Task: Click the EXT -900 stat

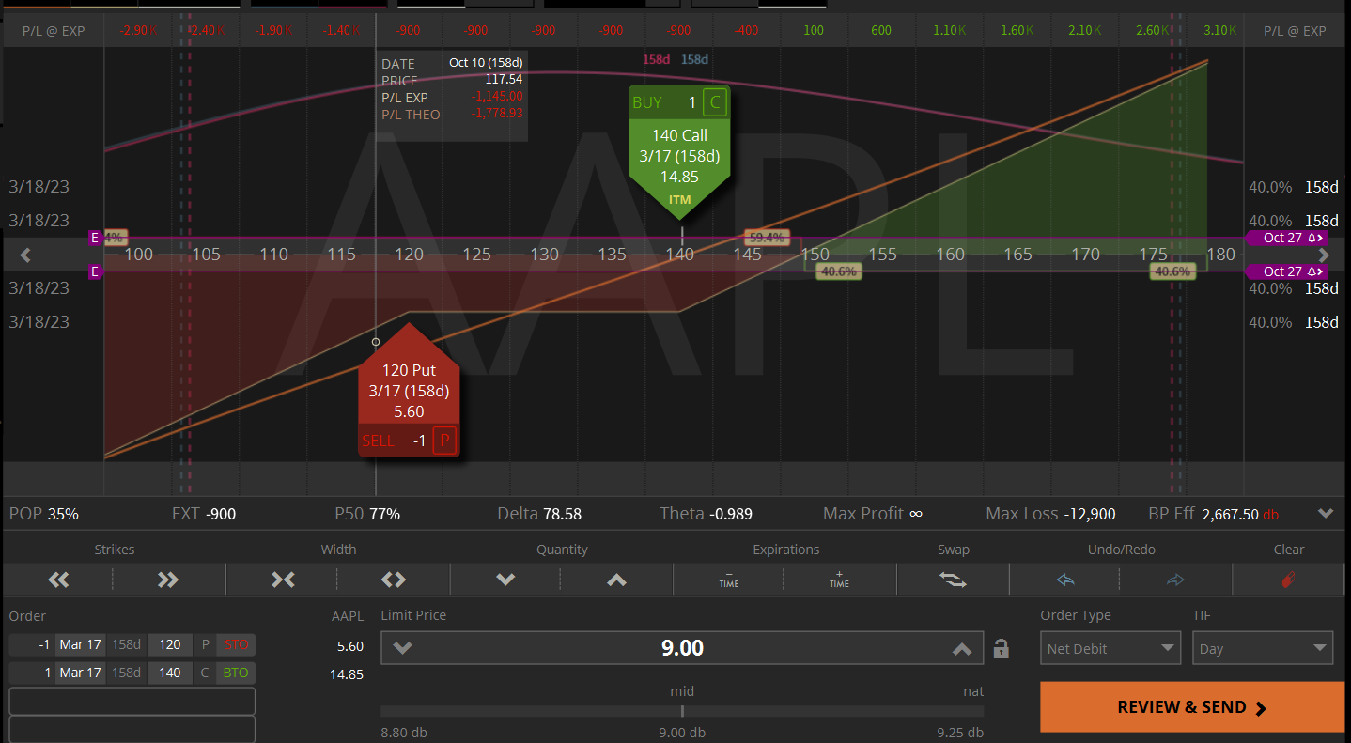Action: 204,514
